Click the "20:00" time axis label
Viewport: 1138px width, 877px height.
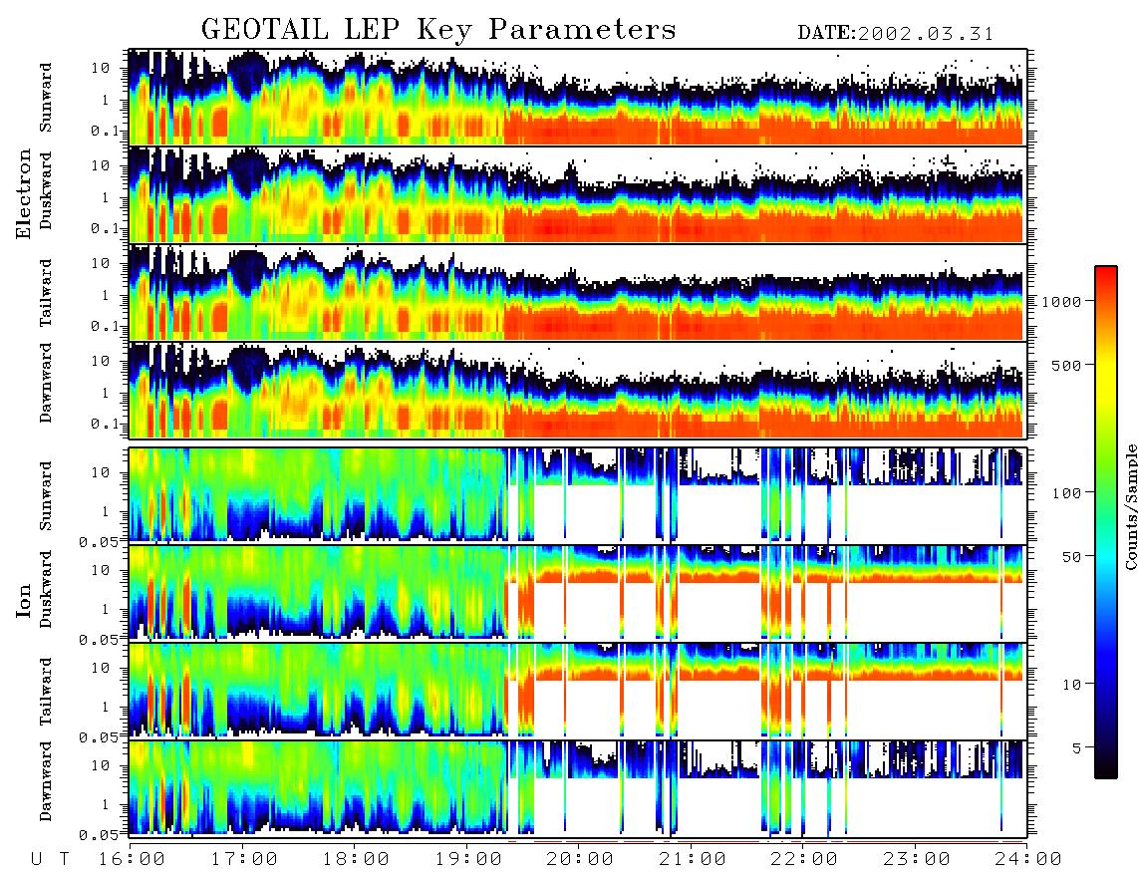click(x=580, y=860)
